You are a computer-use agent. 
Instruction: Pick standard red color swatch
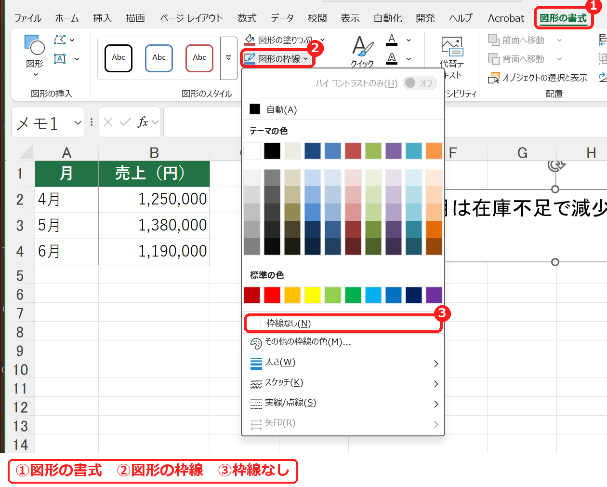coord(272,295)
